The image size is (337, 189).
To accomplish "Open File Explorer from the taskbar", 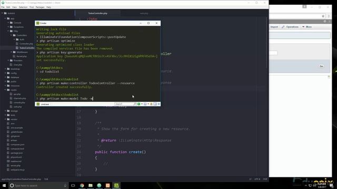I will tap(91, 185).
